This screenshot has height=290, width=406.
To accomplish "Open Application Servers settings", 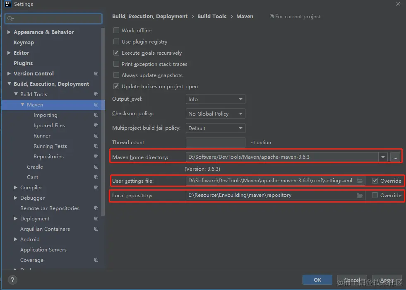I will (x=43, y=250).
